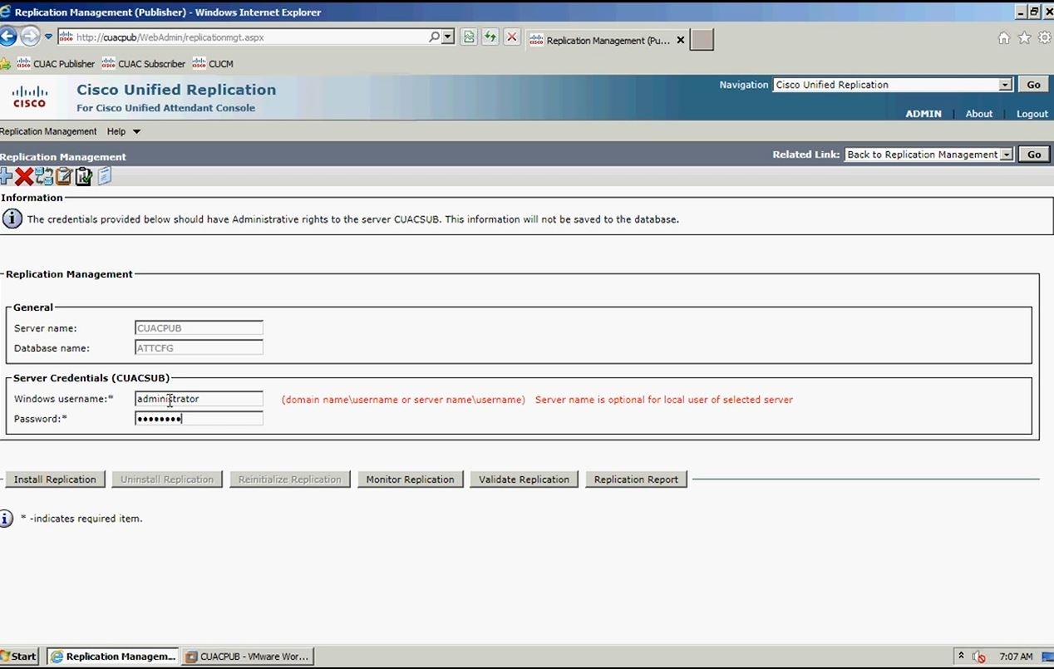The image size is (1054, 669).
Task: Expand recent pages dropdown next to Forward
Action: coord(48,37)
